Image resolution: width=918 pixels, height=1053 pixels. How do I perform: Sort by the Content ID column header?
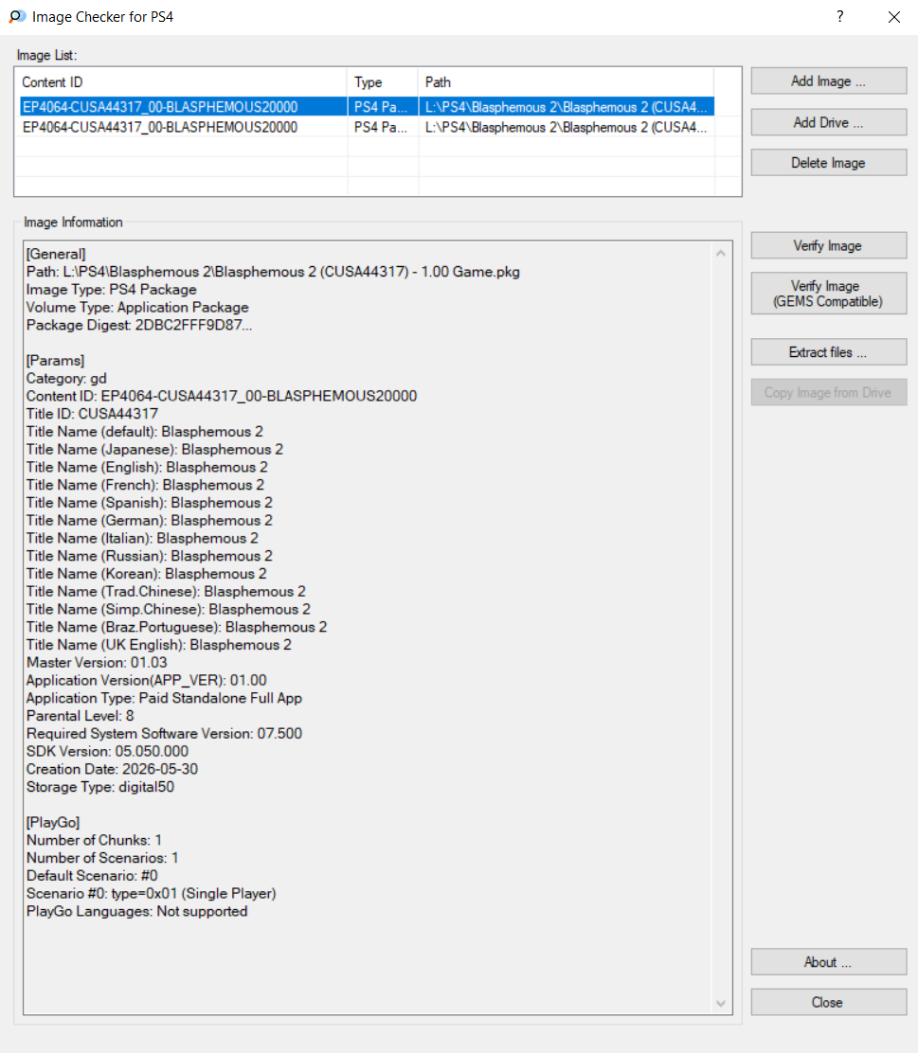tap(181, 82)
